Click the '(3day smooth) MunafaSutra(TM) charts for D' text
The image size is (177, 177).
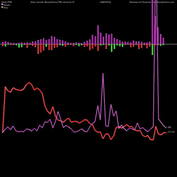(x=52, y=2)
